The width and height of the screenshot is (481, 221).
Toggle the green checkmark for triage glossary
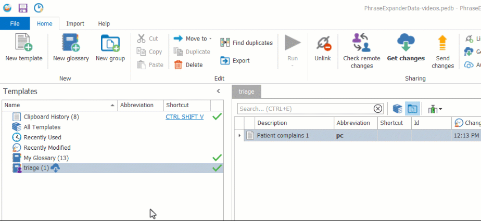click(217, 168)
